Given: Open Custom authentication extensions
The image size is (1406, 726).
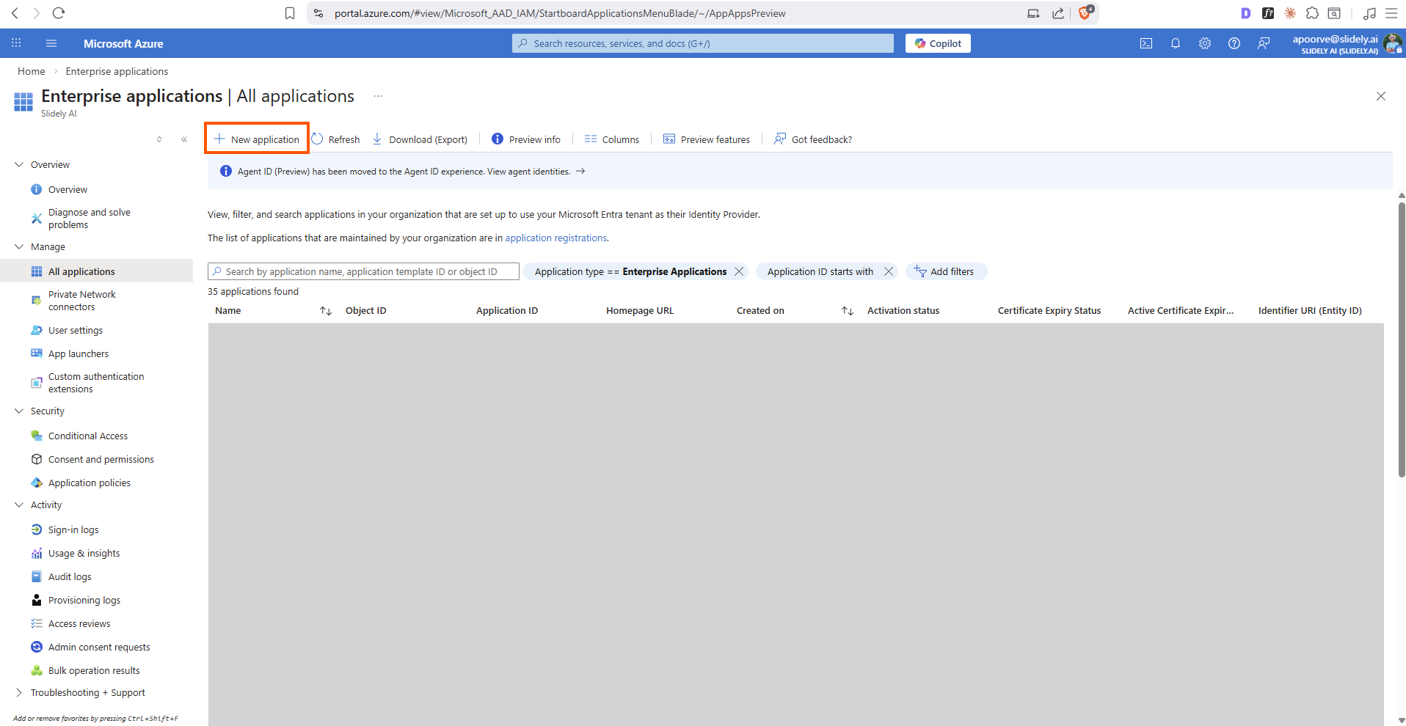Looking at the screenshot, I should click(96, 383).
